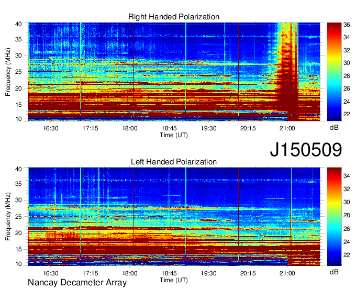Click the 'Nancay Decameter Array' caption
The image size is (356, 289).
77,283
